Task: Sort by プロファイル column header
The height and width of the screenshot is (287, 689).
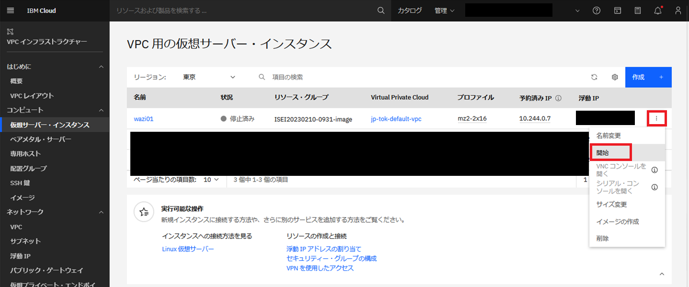Action: click(476, 97)
